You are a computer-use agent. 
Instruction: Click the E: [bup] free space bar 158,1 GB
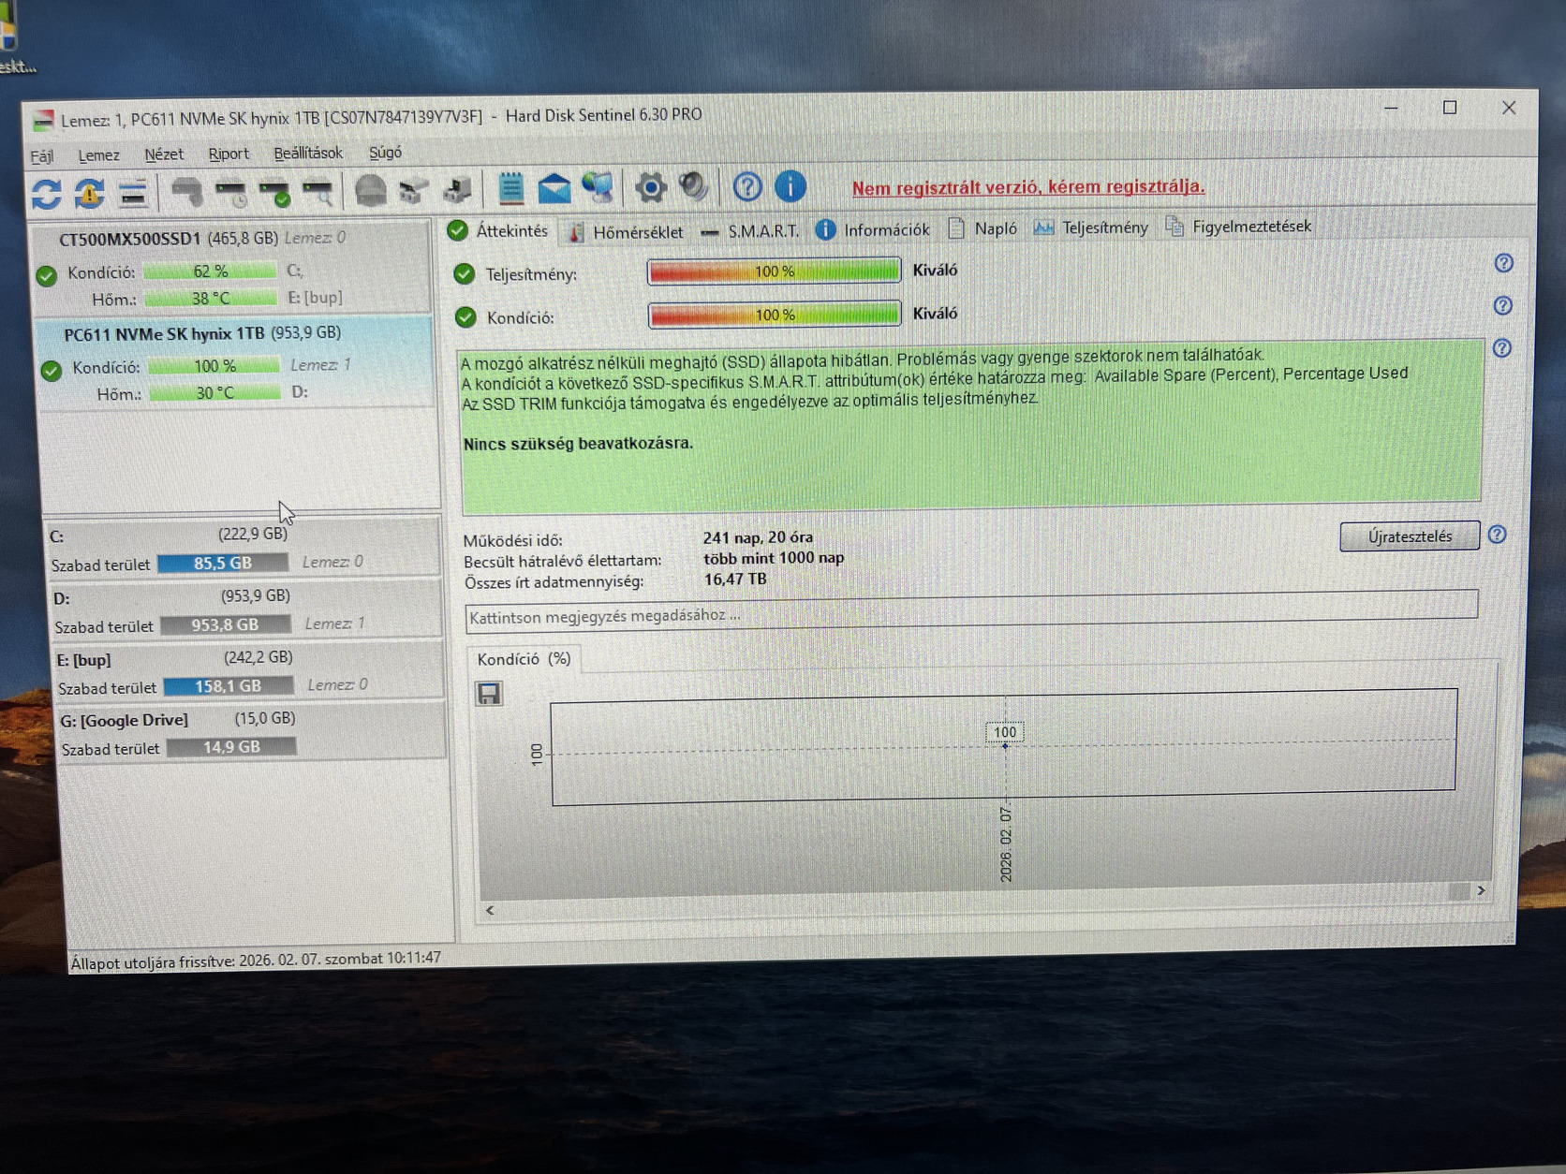(x=229, y=686)
